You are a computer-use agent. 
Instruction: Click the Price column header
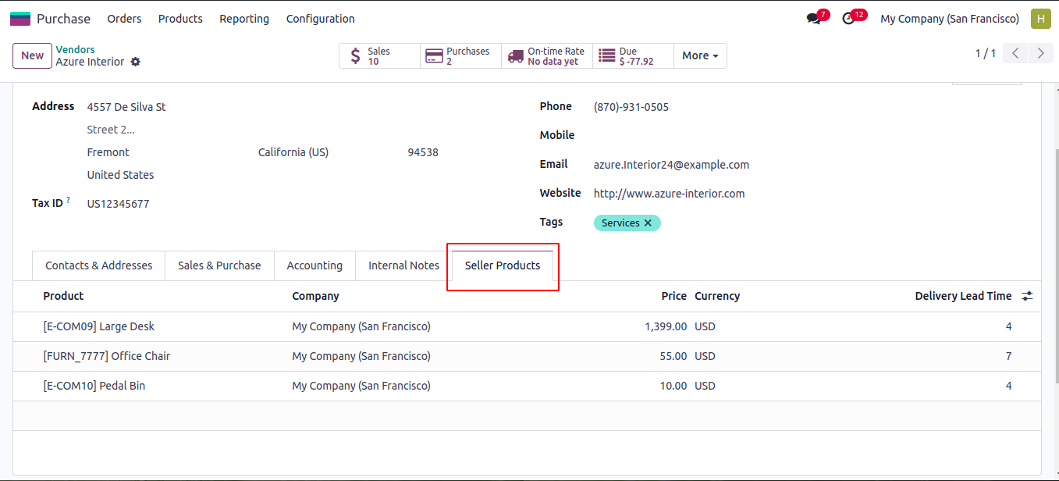674,296
